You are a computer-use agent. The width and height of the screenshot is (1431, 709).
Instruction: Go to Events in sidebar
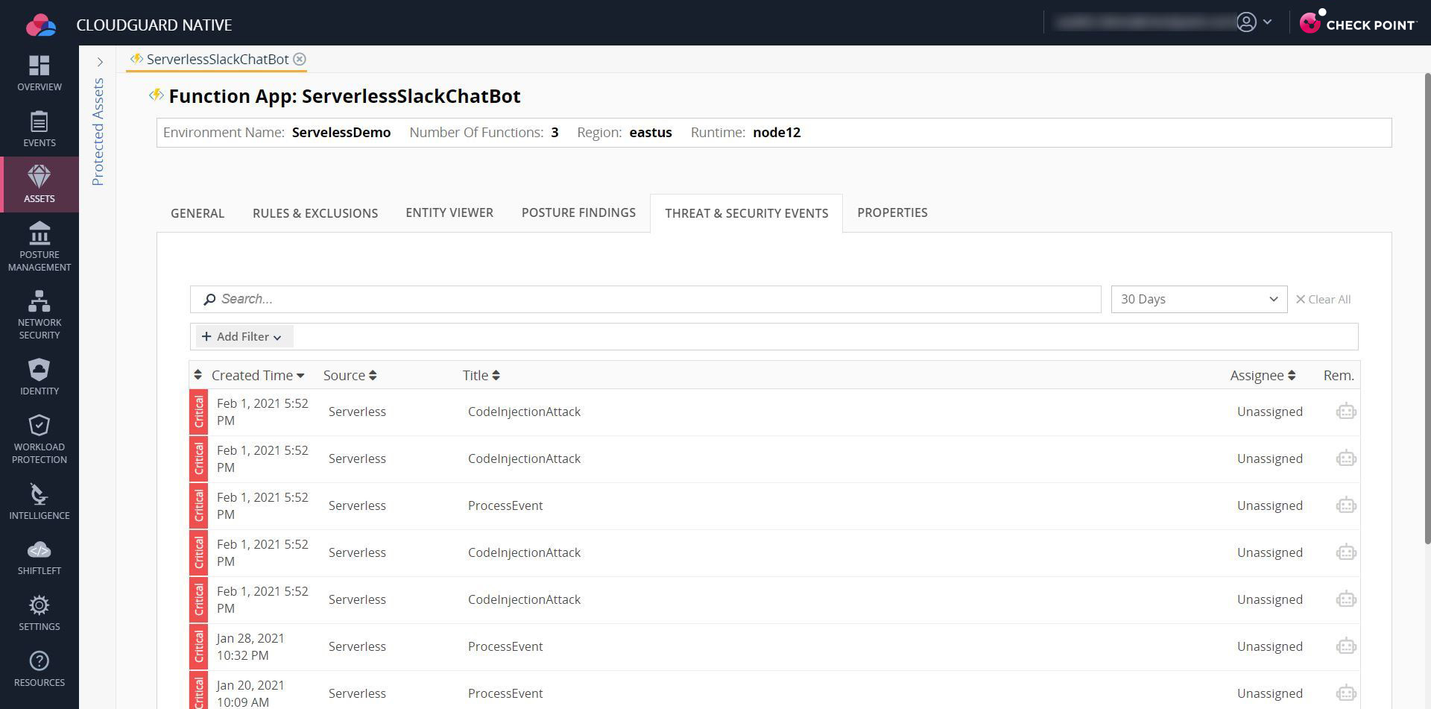coord(39,129)
